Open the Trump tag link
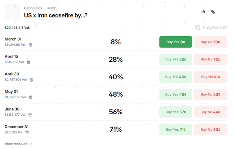 coord(51,8)
